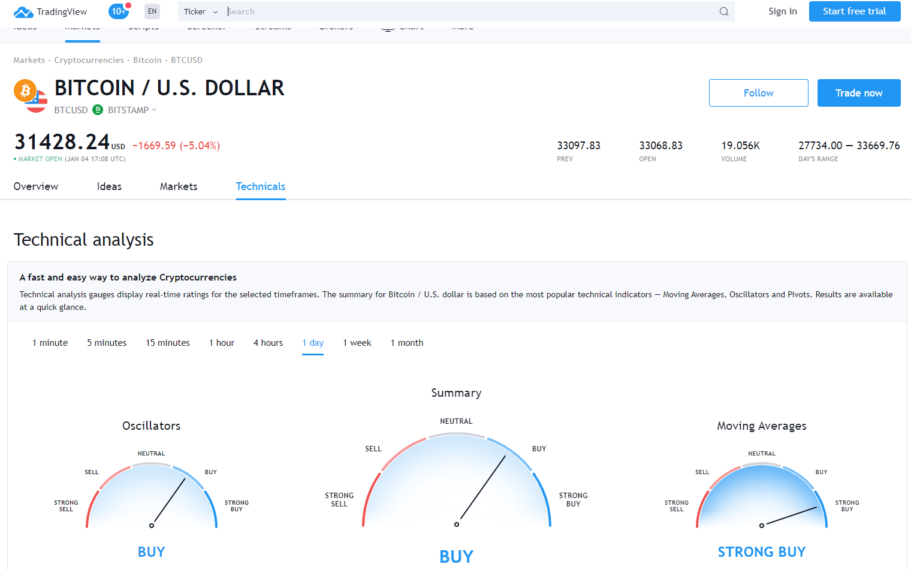Click the STRONG BUY rating label
This screenshot has height=570, width=911.
[762, 552]
